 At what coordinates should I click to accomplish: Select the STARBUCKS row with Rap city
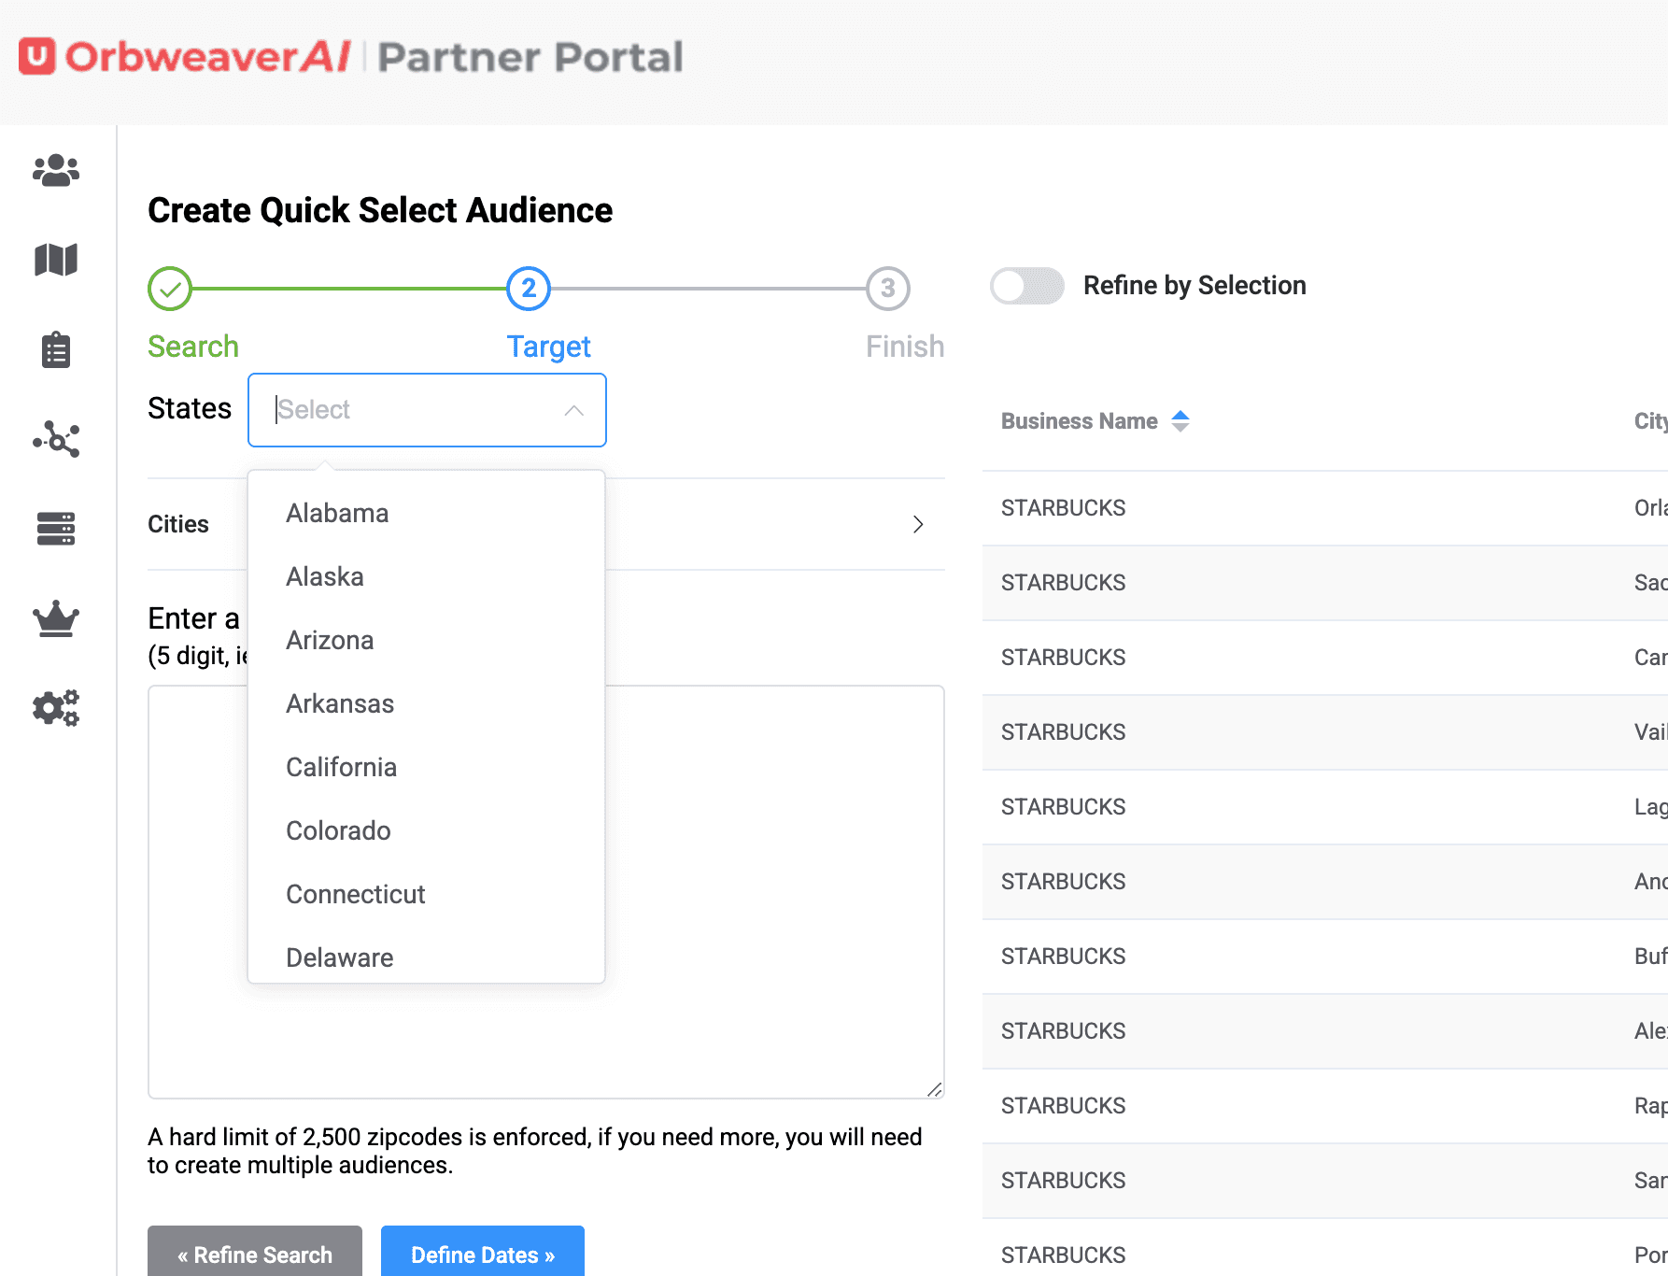(1325, 1106)
